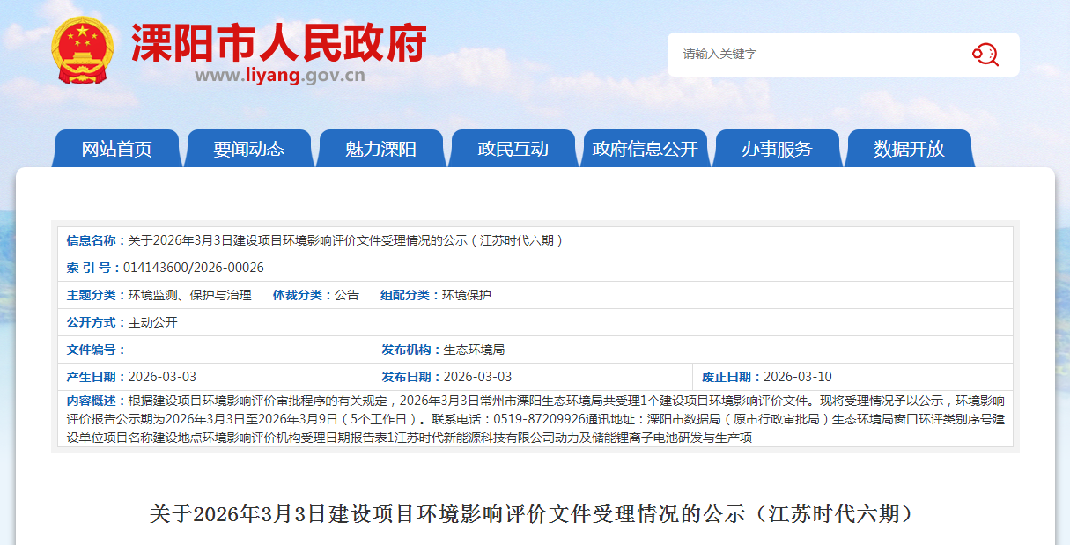The image size is (1070, 545).
Task: Navigate to the 办事服务 tab
Action: coord(777,149)
